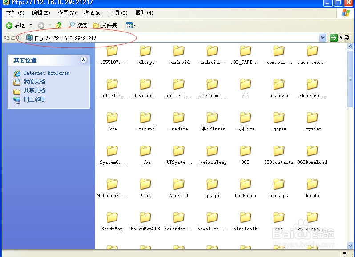The image size is (355, 257).
Task: Click the vertical scrollbar thumb
Action: pyautogui.click(x=350, y=79)
